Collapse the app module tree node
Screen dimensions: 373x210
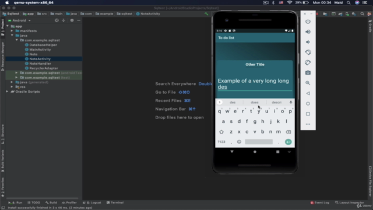click(8, 26)
